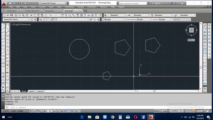The width and height of the screenshot is (213, 120).
Task: Open Google Chrome from the taskbar
Action: [x=112, y=117]
